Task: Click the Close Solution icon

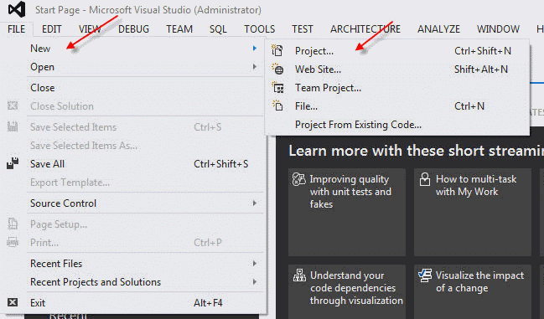Action: tap(13, 105)
